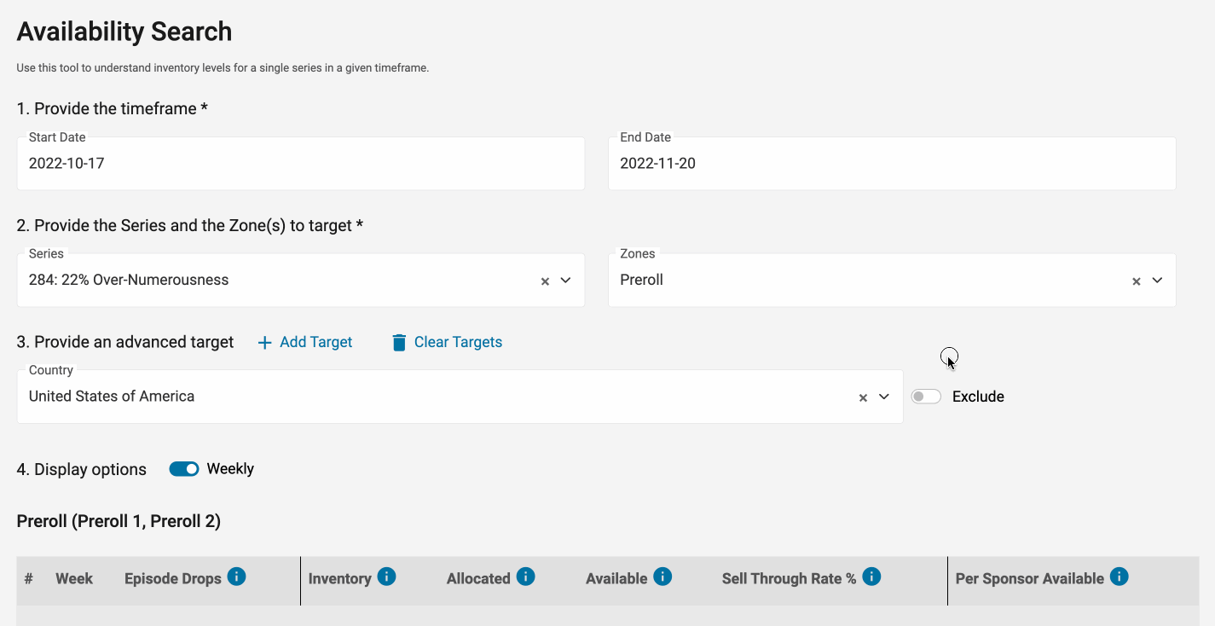Click the Available column header text
Viewport: 1215px width, 626px height.
click(616, 578)
